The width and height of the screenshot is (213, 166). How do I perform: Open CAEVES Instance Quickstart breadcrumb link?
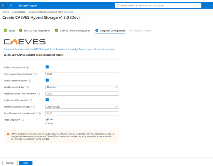pyautogui.click(x=51, y=12)
